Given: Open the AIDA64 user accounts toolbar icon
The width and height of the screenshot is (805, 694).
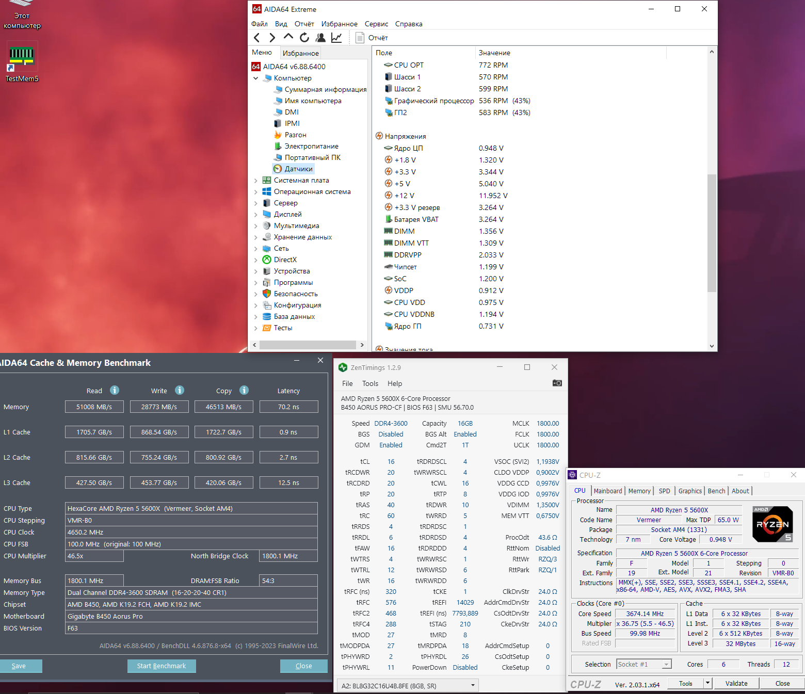Looking at the screenshot, I should point(320,38).
